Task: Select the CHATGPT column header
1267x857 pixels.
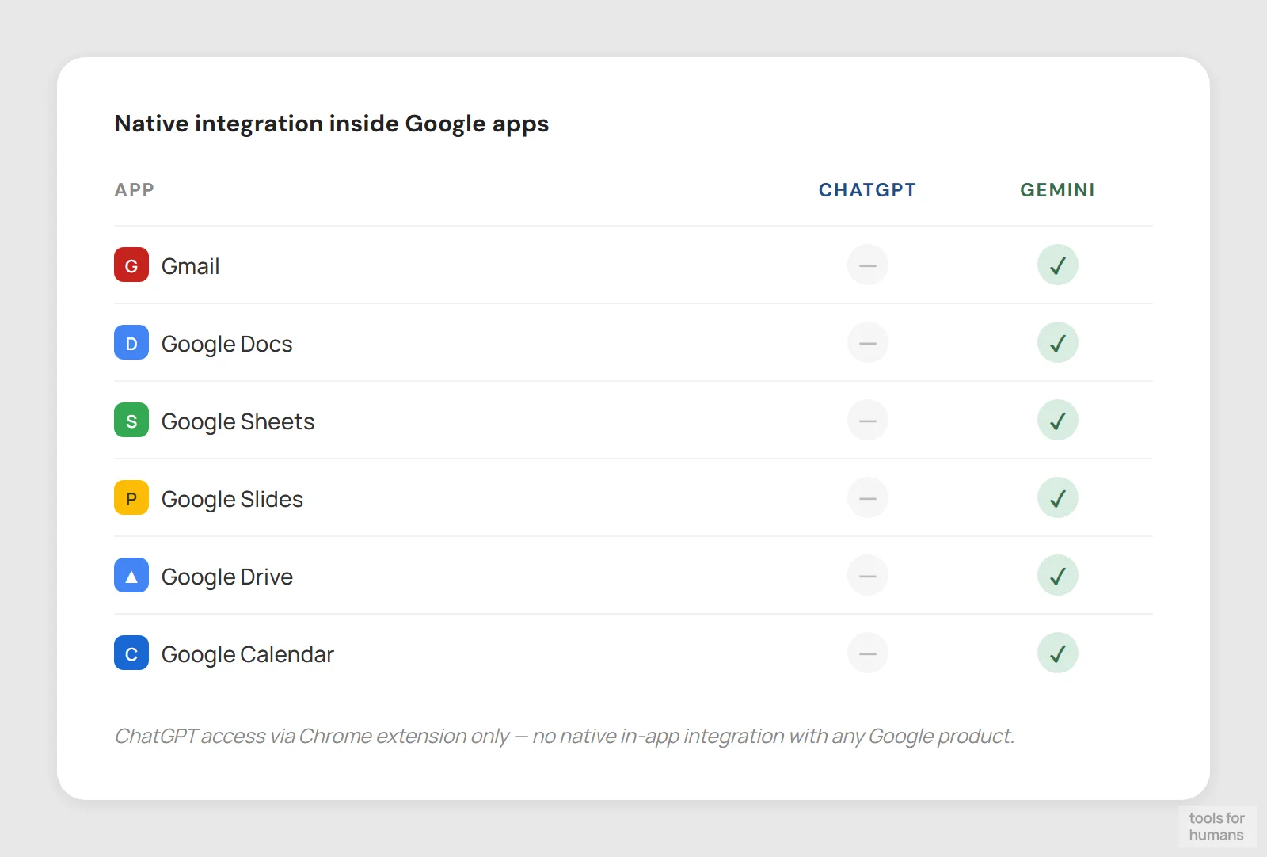Action: point(867,190)
